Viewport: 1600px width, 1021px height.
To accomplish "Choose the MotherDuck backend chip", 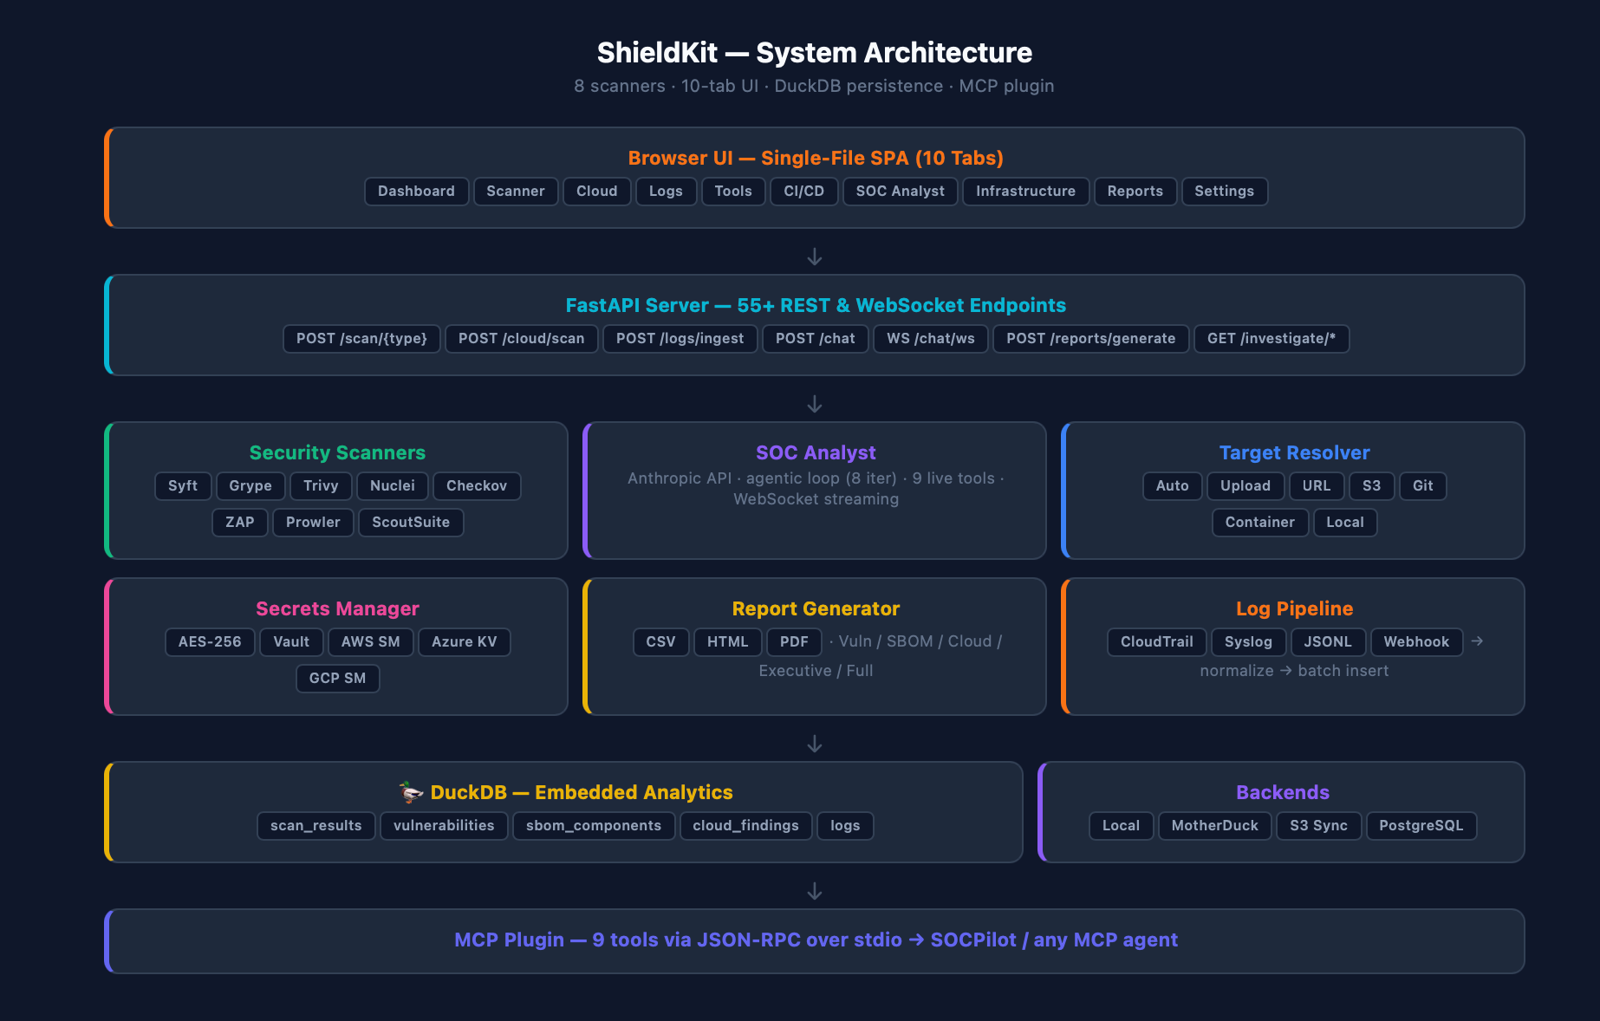I will [x=1214, y=826].
